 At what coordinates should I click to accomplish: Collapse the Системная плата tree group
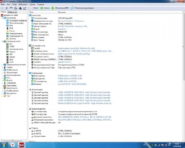pos(2,41)
